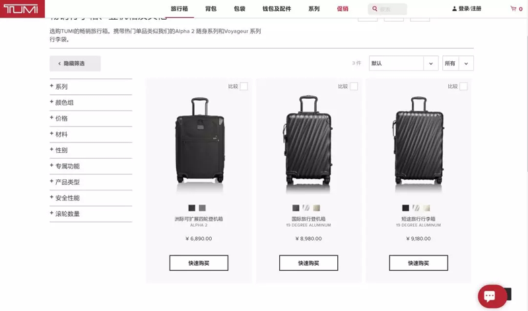Select the grey swatch of Alpha 2

202,208
